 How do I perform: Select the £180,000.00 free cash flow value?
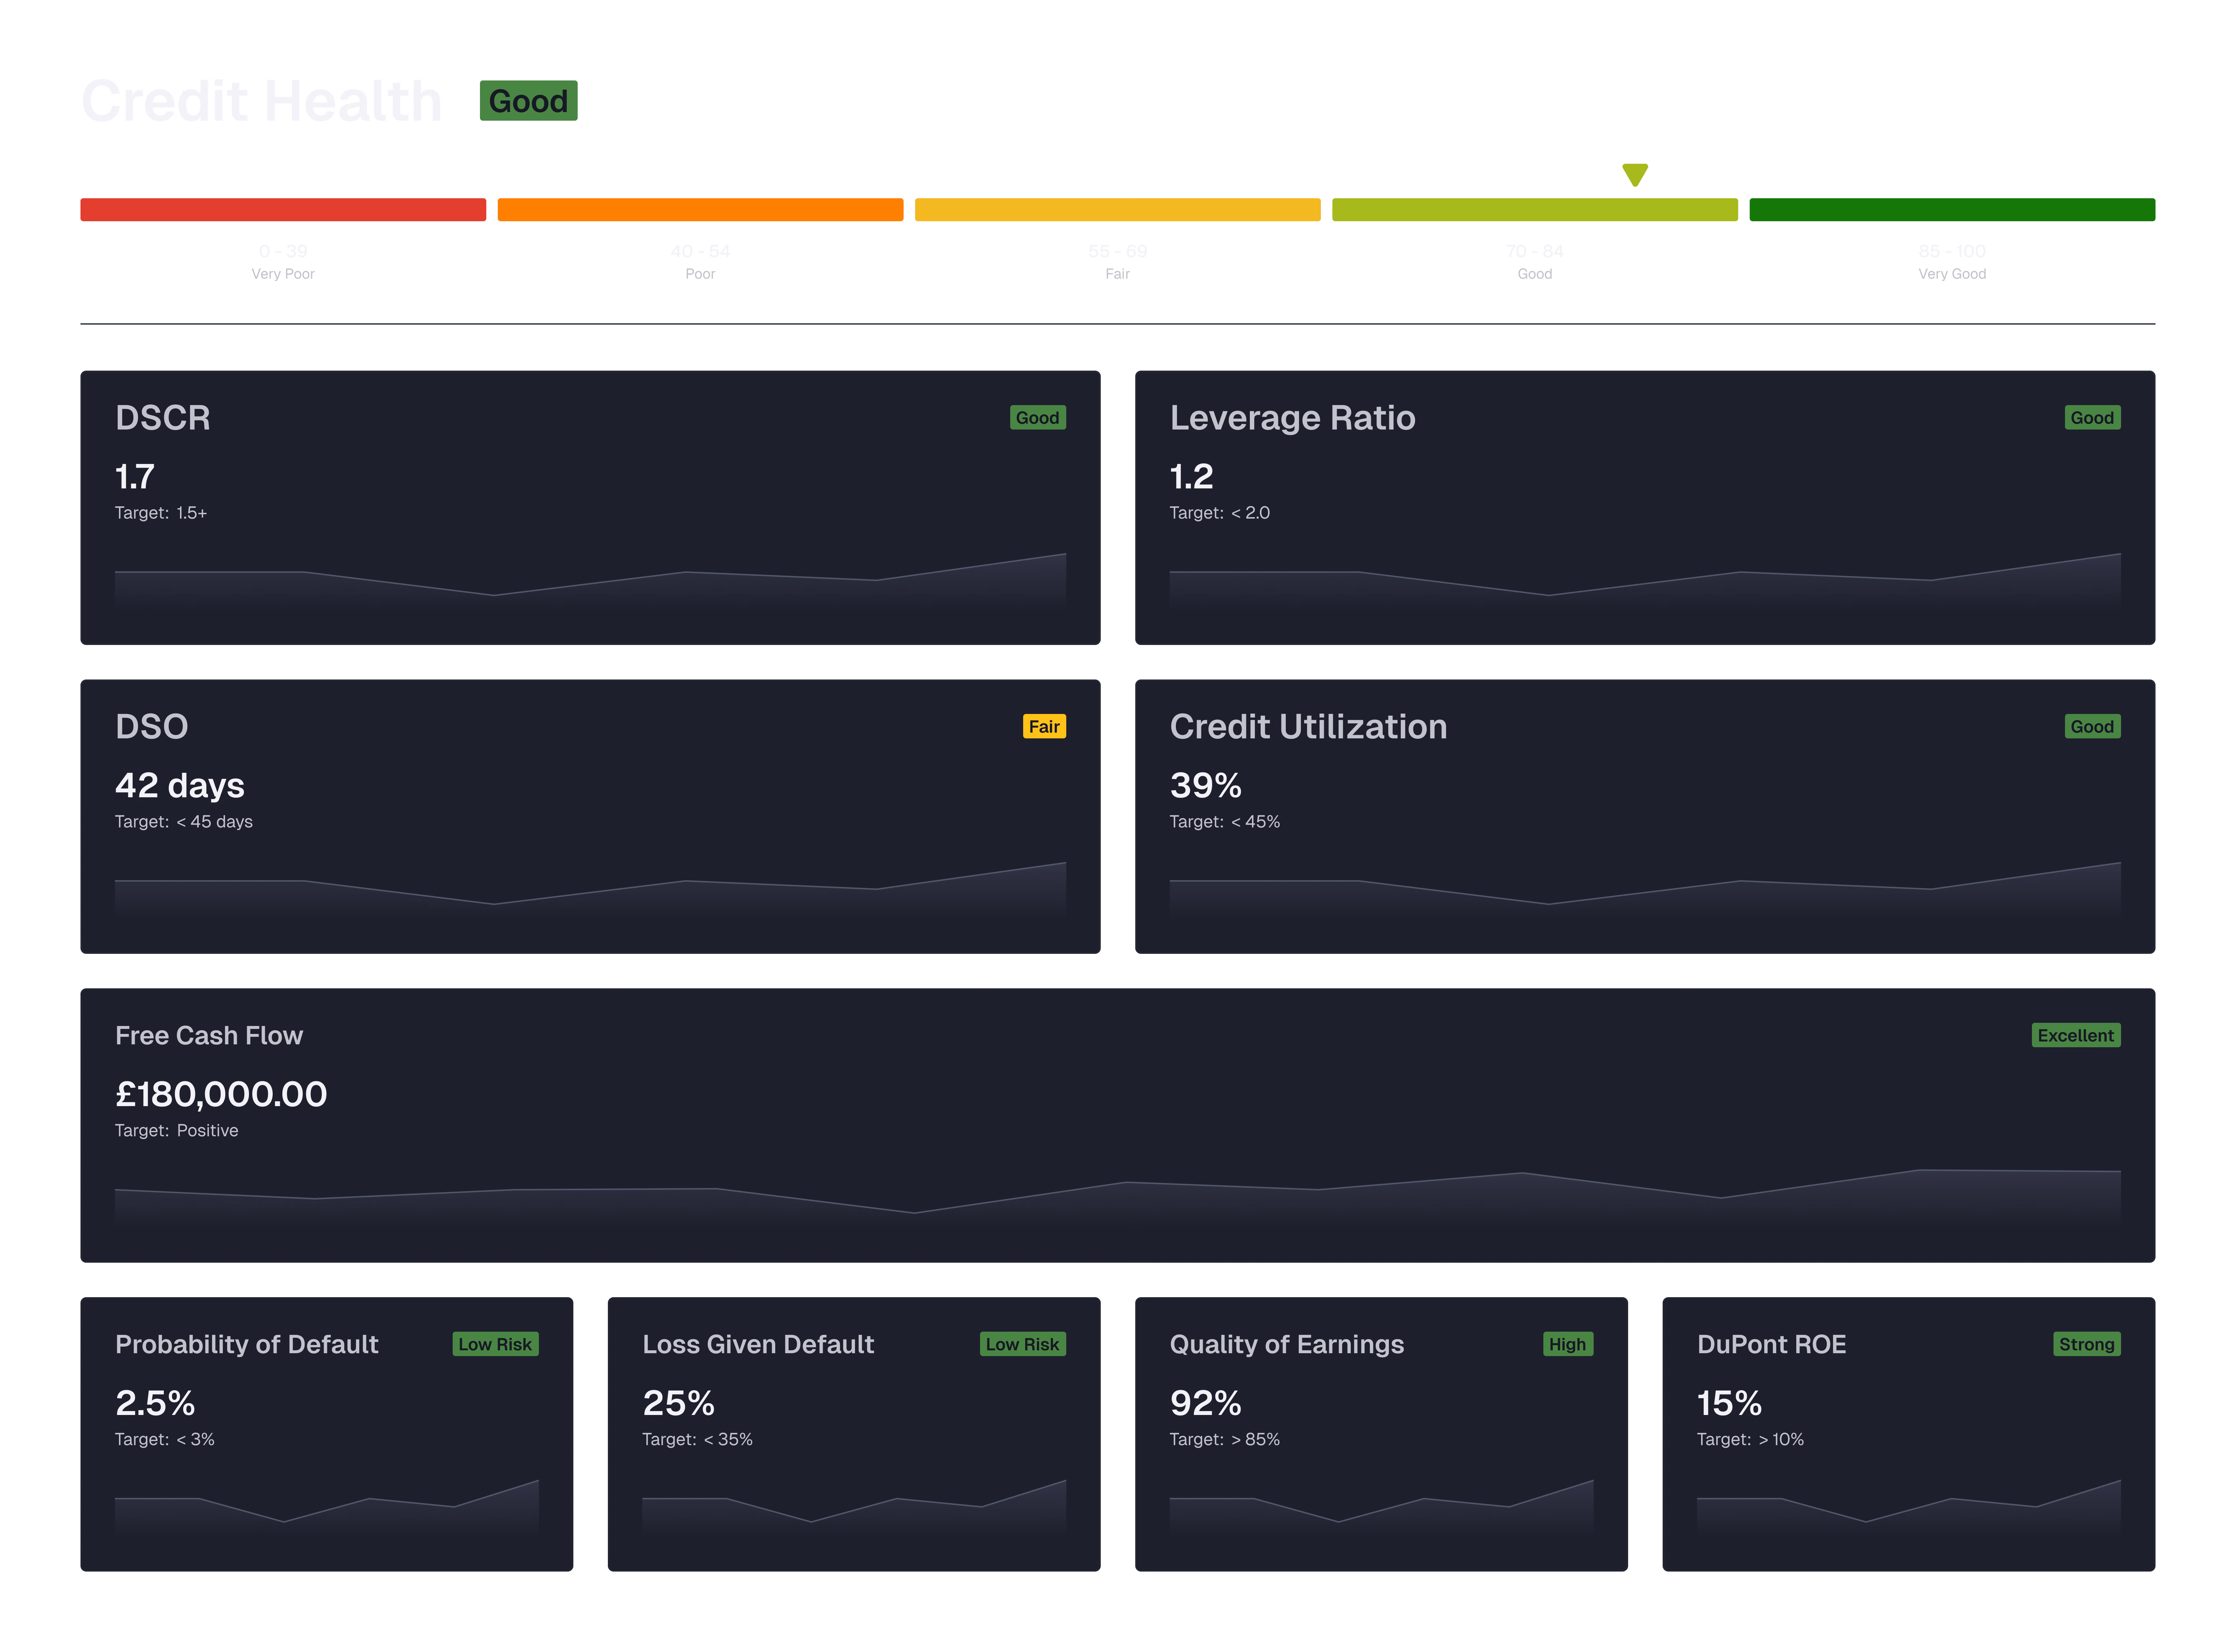pos(221,1095)
